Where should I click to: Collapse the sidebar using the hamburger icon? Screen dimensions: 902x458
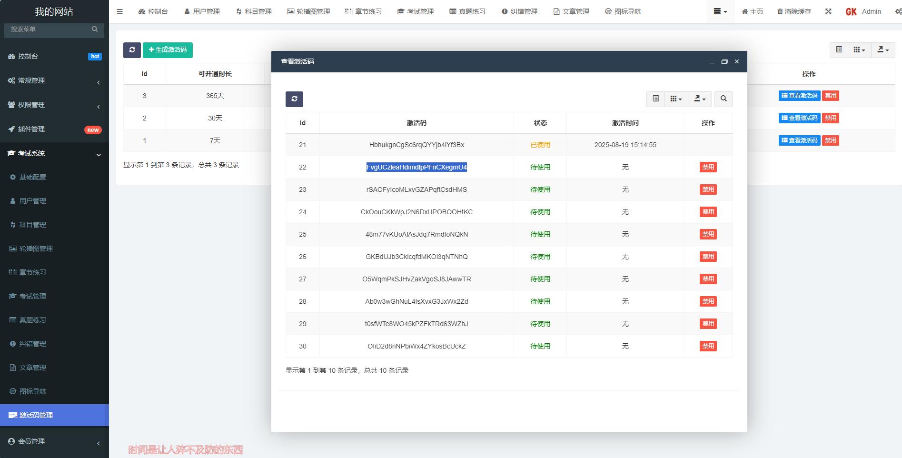[x=119, y=11]
